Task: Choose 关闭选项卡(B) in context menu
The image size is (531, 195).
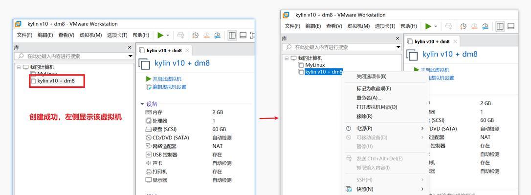Action: 371,77
